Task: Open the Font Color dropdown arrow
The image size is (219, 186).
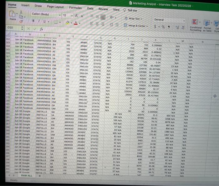Action: point(79,23)
